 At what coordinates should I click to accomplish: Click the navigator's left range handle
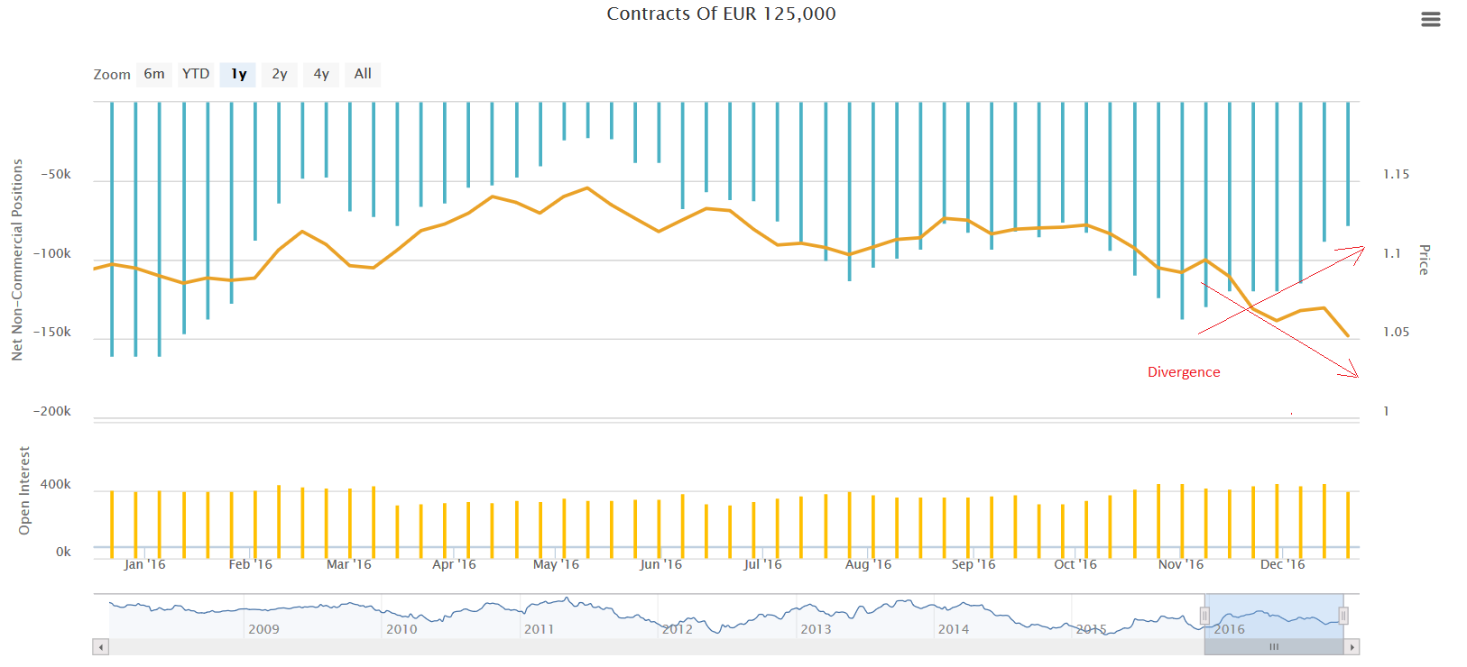pos(1204,616)
